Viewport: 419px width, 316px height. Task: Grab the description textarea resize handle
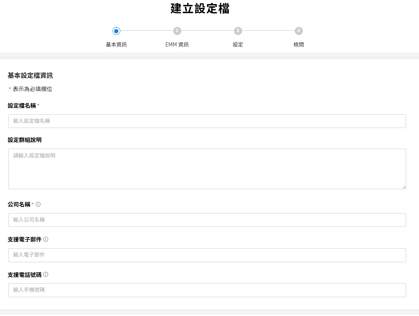[404, 187]
